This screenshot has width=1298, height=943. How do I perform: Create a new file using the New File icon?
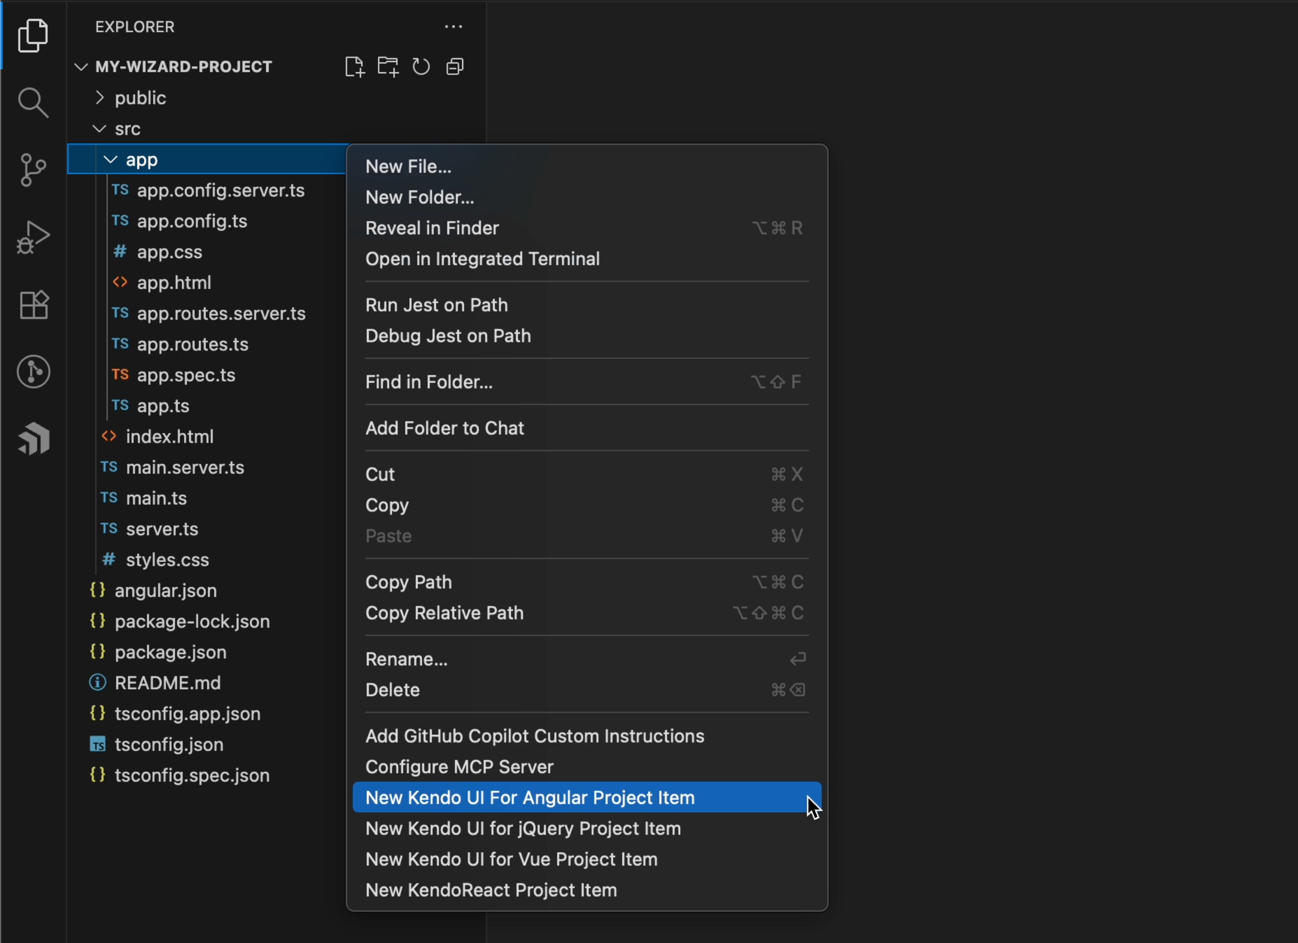point(354,66)
